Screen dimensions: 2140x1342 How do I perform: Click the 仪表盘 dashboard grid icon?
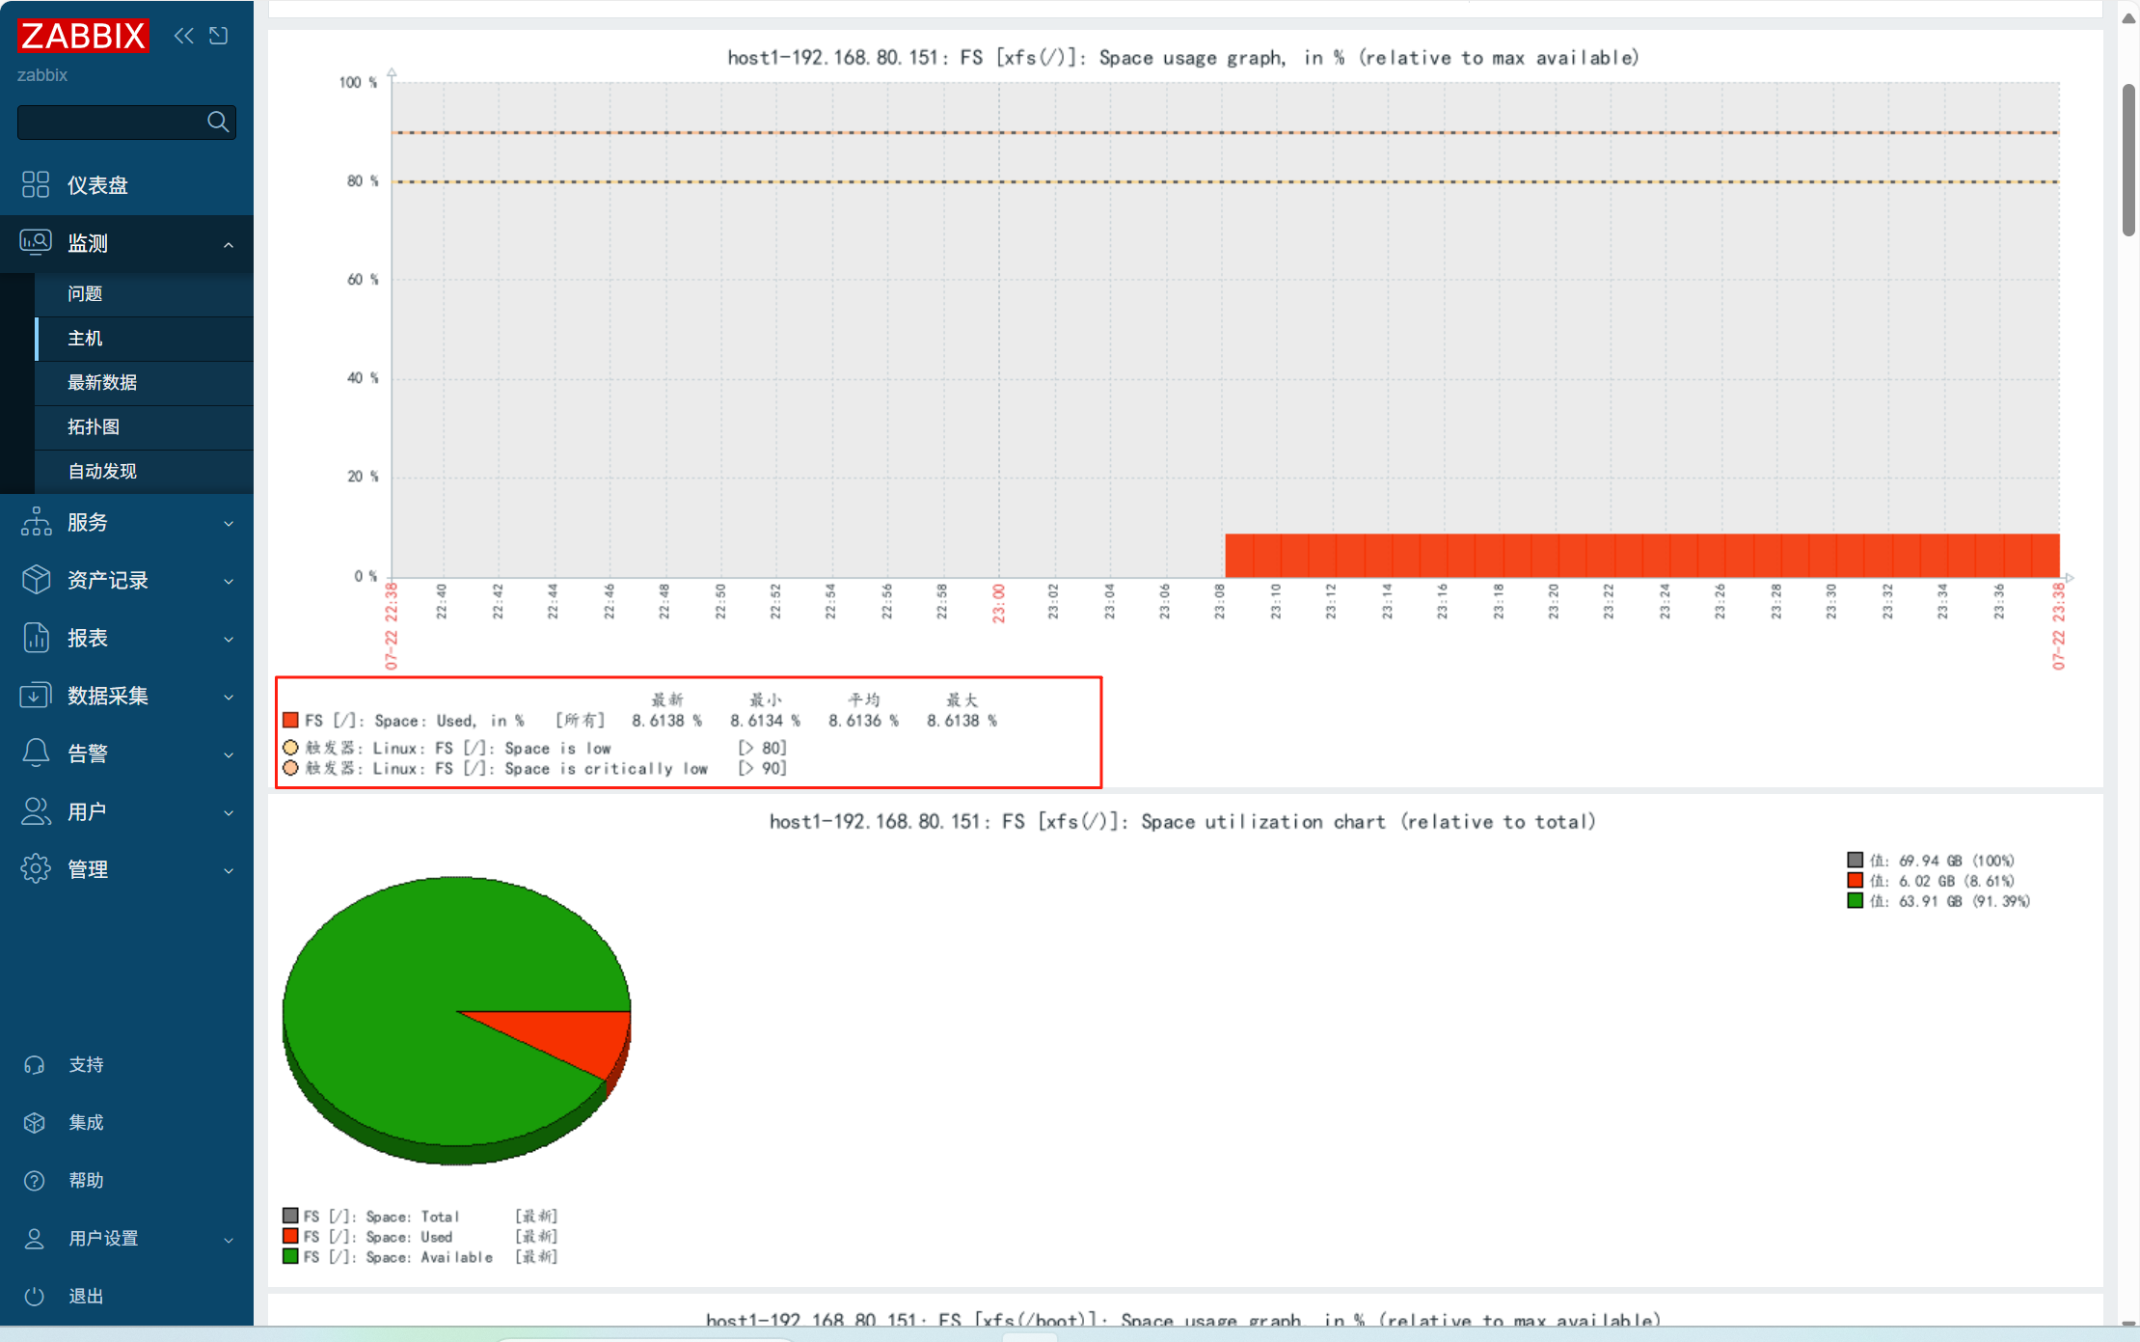point(36,184)
